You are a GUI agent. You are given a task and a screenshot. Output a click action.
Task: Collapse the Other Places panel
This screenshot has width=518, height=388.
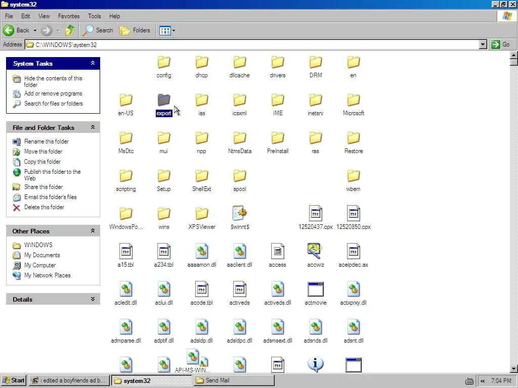point(93,230)
